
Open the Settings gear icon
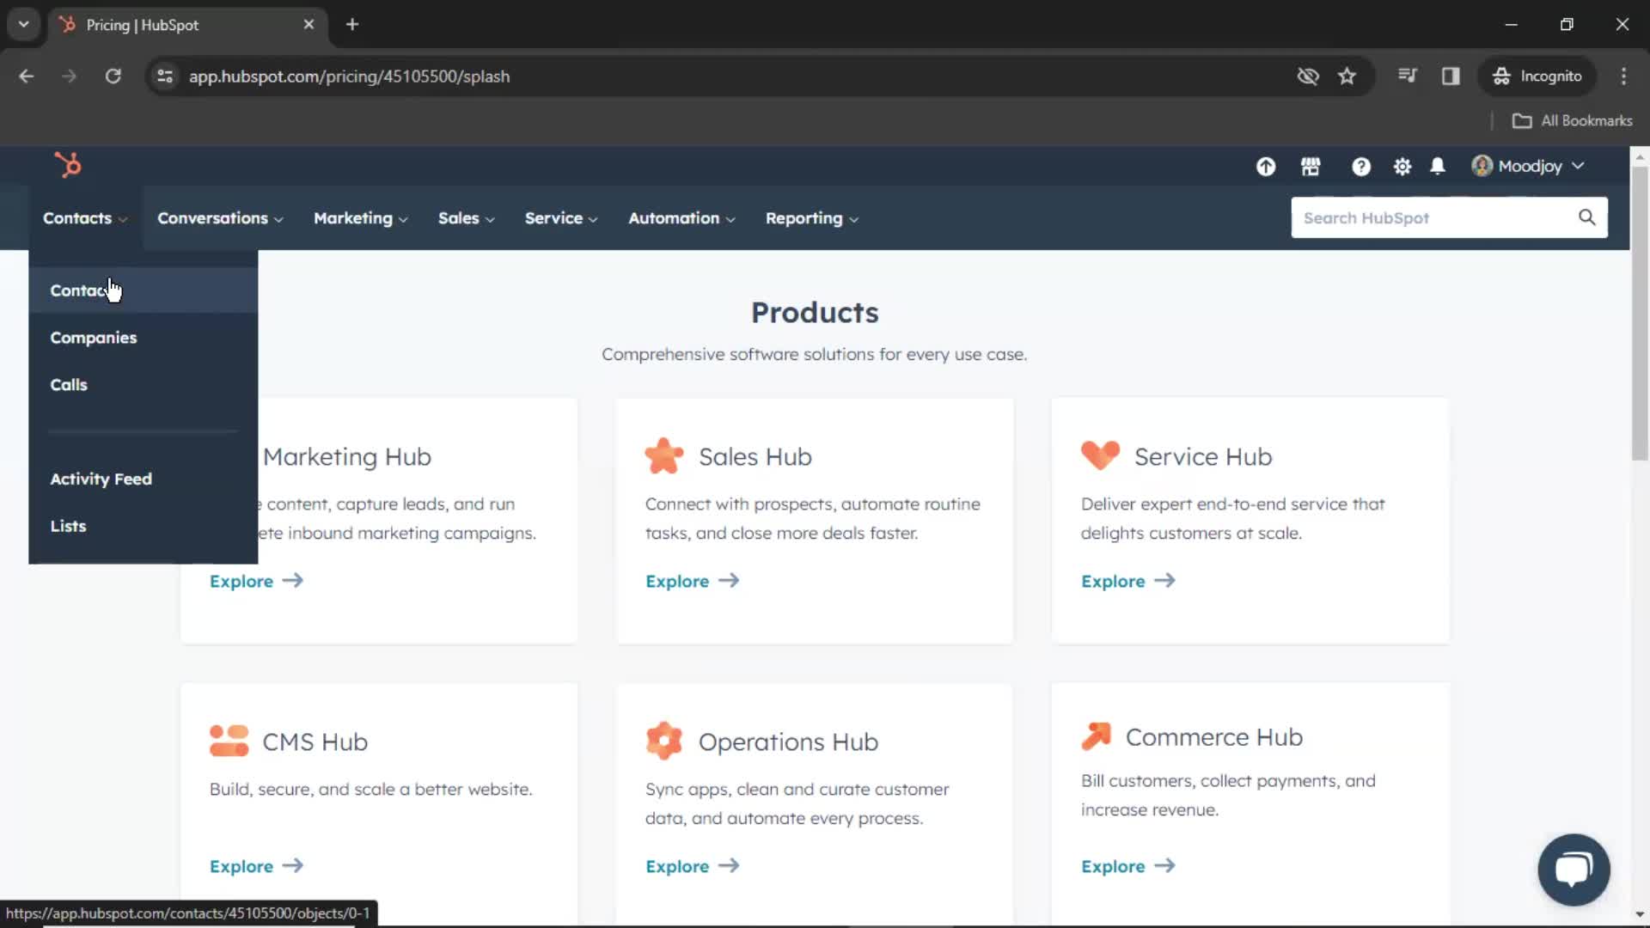[x=1402, y=167]
